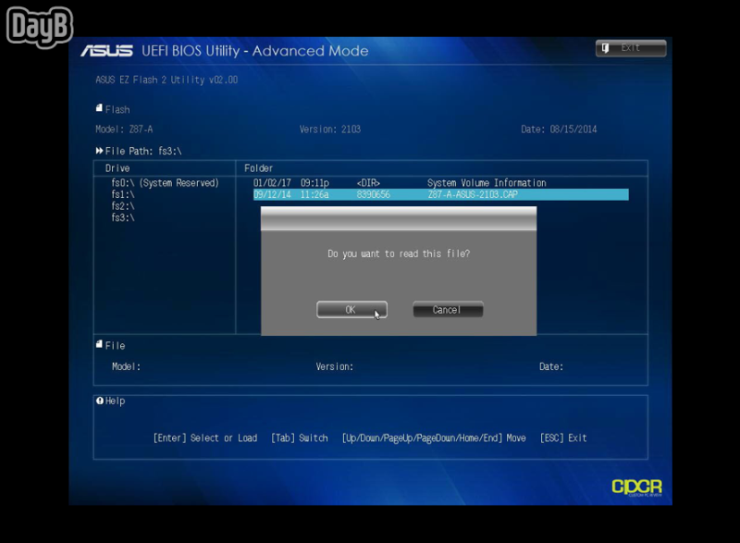Click the 8390656 file size value

[x=374, y=194]
